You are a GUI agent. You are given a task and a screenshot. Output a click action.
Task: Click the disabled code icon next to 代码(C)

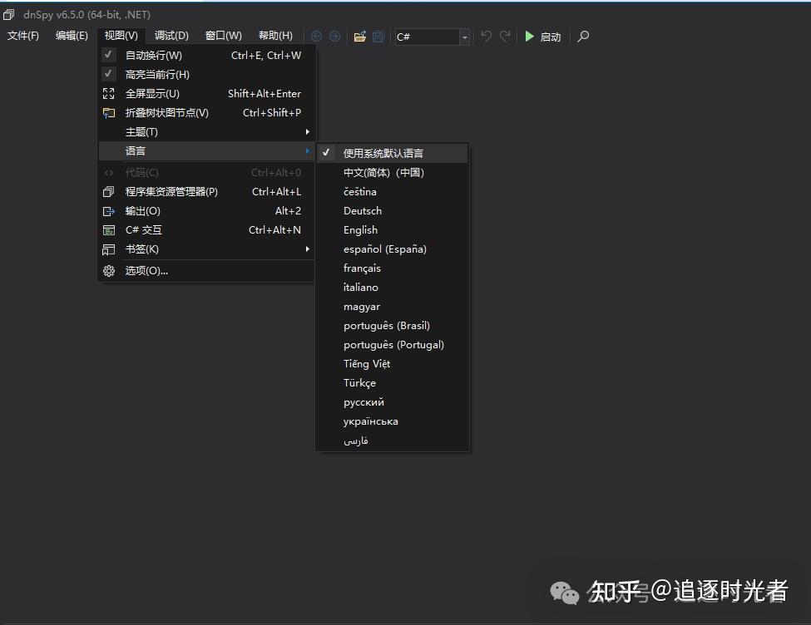tap(109, 173)
